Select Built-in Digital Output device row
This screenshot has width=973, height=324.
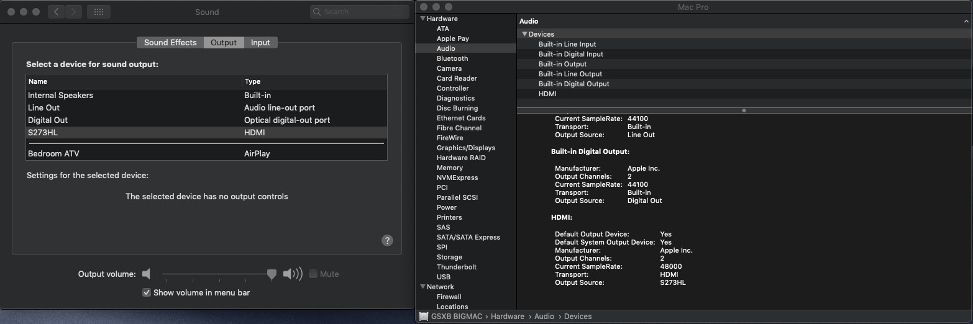tap(744, 84)
